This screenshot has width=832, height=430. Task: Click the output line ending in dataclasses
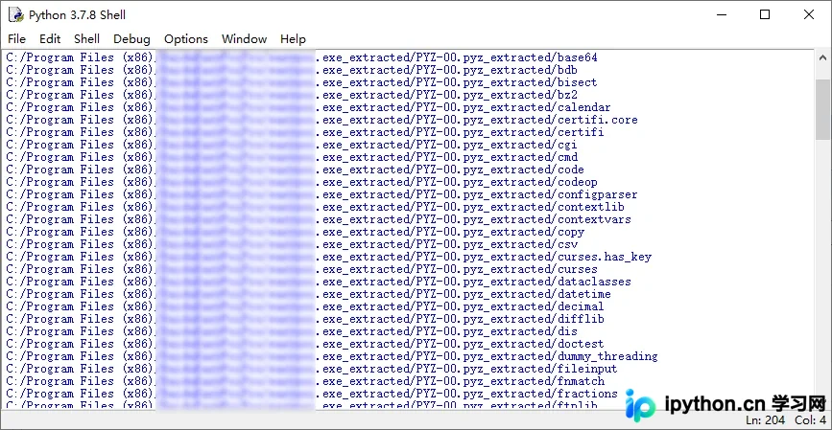click(x=319, y=282)
